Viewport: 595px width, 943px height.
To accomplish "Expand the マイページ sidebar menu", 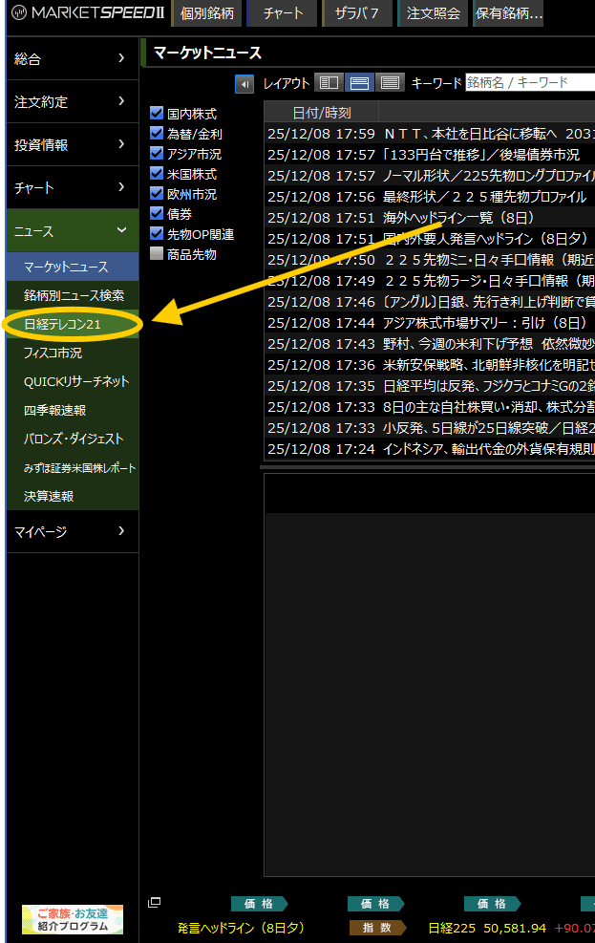I will (73, 531).
